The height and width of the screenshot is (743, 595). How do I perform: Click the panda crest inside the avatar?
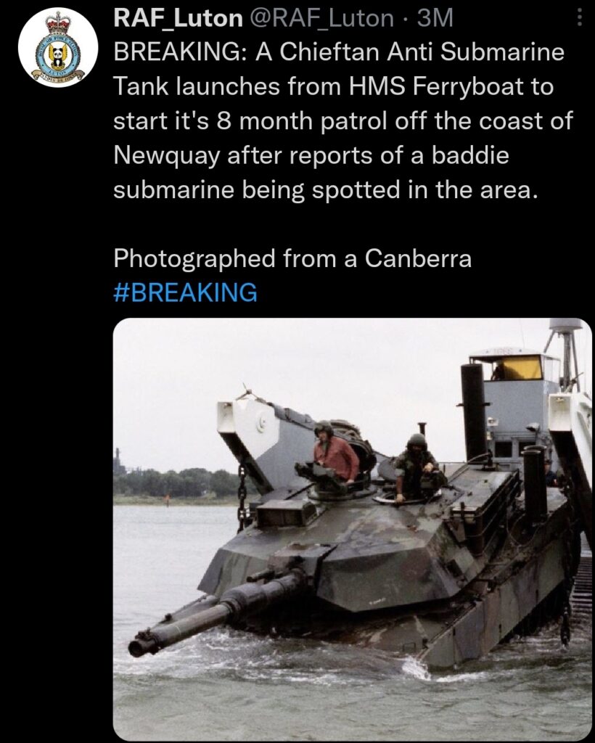[x=58, y=56]
